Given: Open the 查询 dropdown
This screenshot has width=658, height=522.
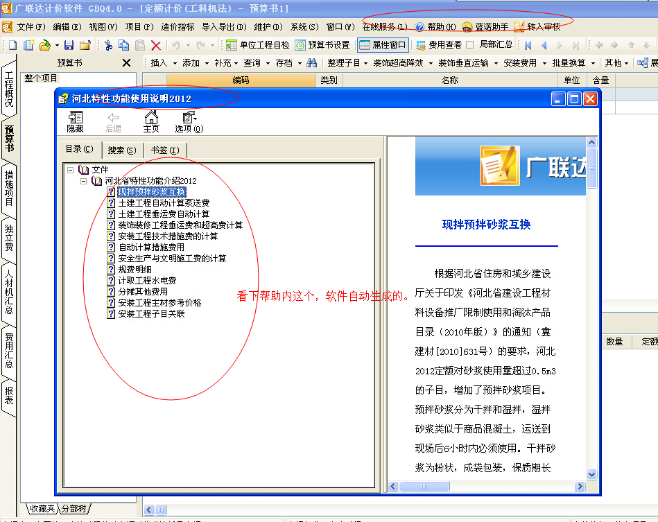Looking at the screenshot, I should [x=256, y=63].
